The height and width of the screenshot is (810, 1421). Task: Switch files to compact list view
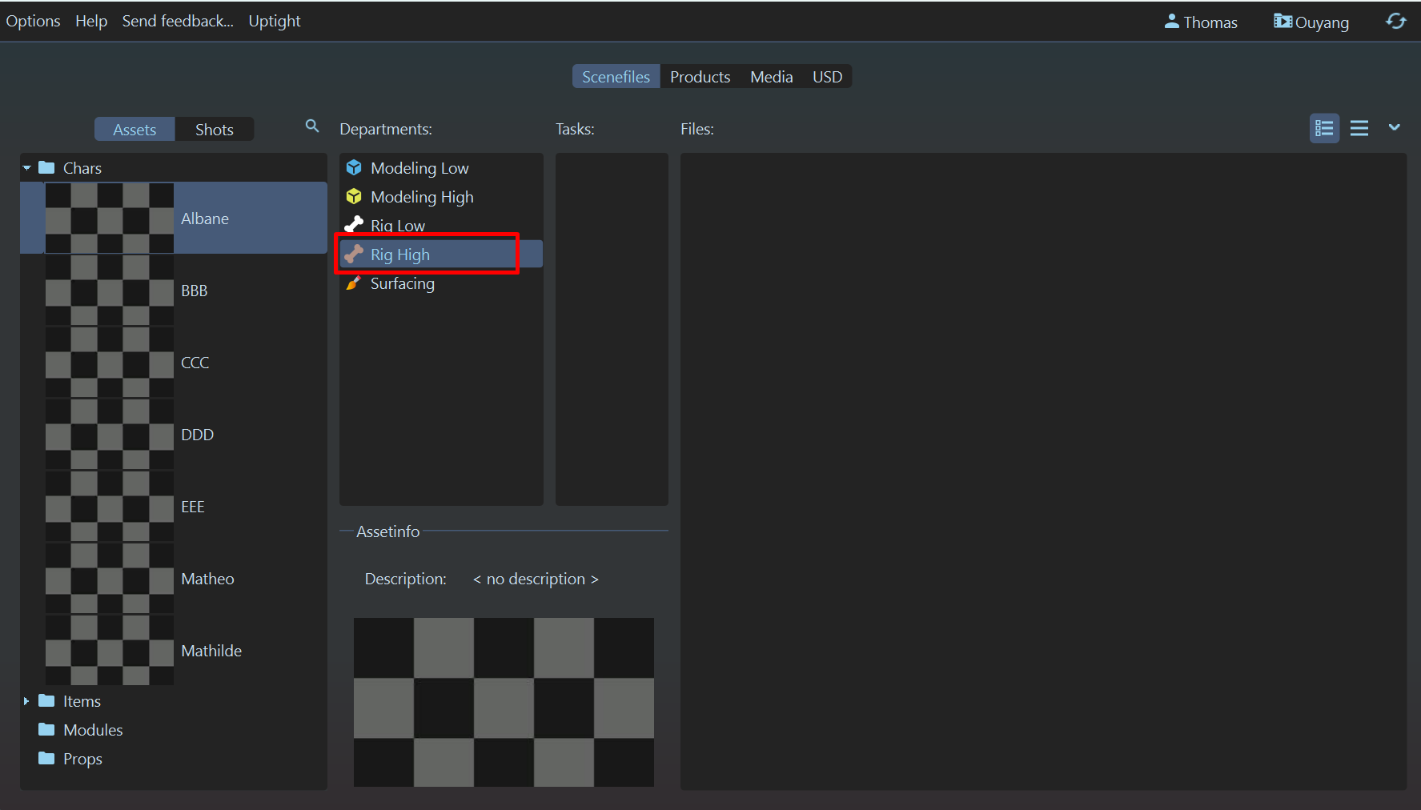(1359, 128)
